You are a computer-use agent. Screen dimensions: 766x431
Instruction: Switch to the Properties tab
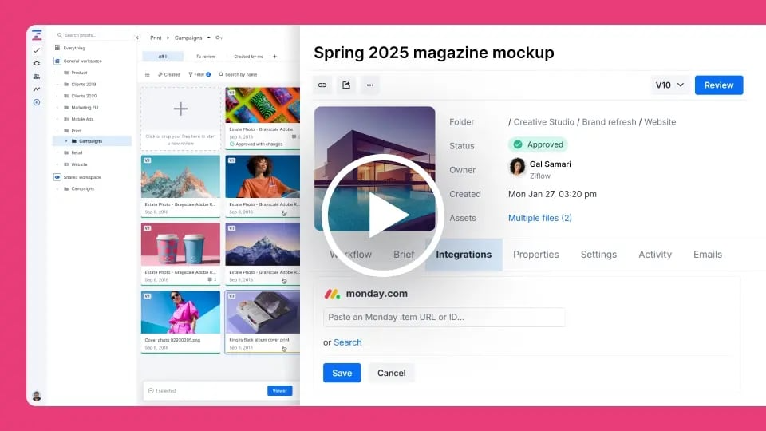[x=535, y=255]
